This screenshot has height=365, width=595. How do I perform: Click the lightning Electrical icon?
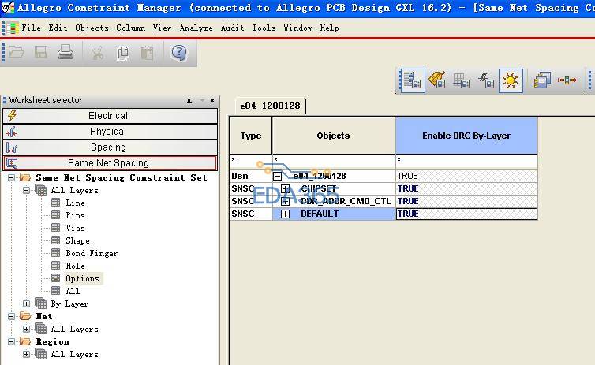[12, 116]
